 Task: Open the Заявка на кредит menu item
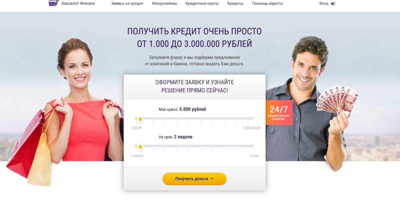[127, 4]
